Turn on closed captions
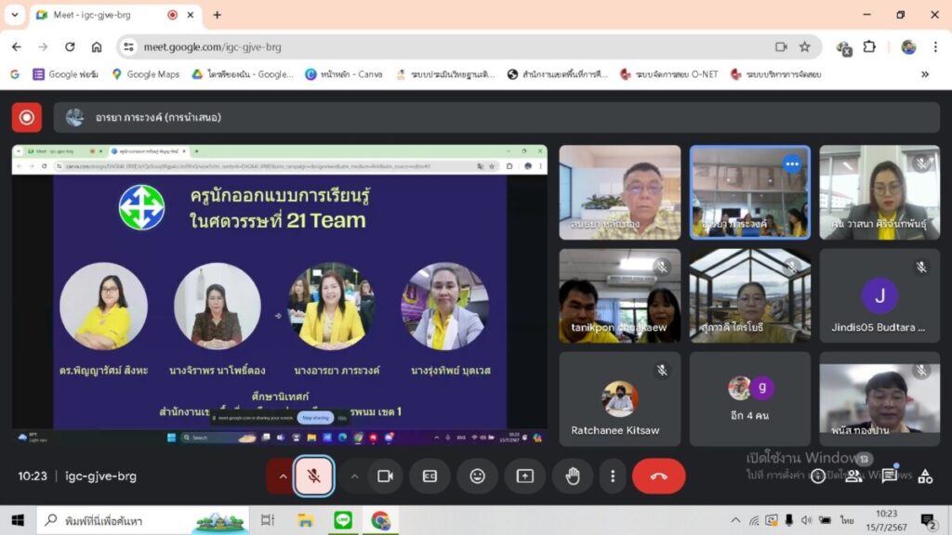Viewport: 952px width, 535px height. [x=430, y=476]
